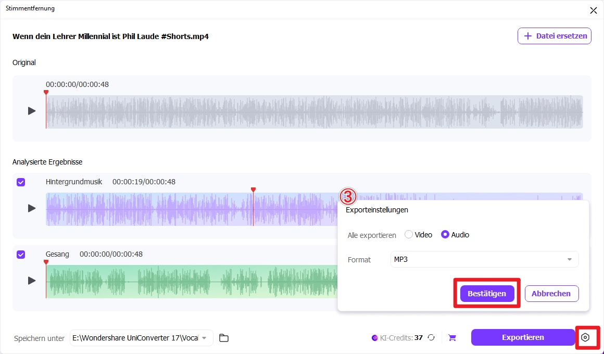Select Video as export type
Screen dimensions: 604x354
[x=409, y=234]
